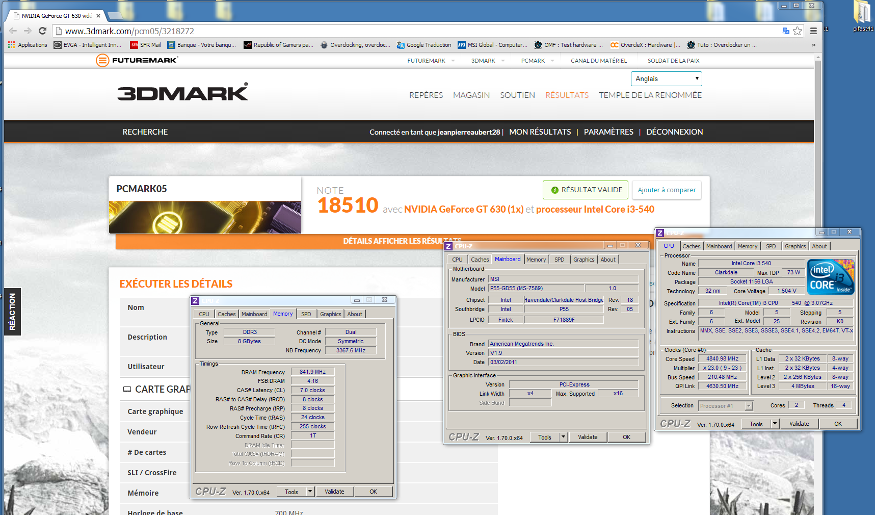Viewport: 875px width, 515px height.
Task: Switch to Memory tab in CPU-tab CPU-Z window
Action: (748, 246)
